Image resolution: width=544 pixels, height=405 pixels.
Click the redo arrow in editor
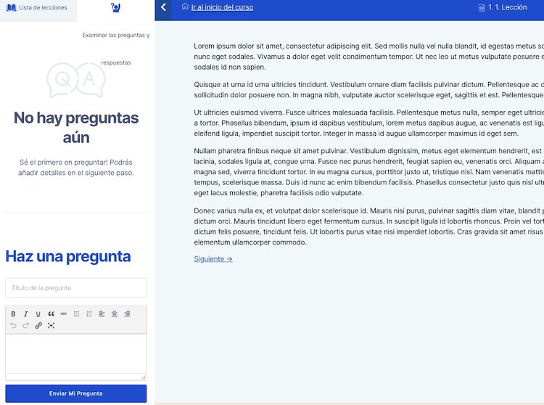(x=25, y=326)
